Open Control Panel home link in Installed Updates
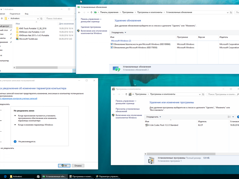The height and width of the screenshot is (179, 239). (91, 20)
